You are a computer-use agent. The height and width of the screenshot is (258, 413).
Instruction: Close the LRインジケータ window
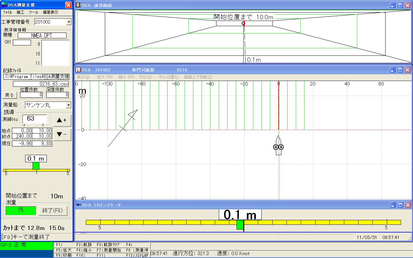click(x=408, y=205)
